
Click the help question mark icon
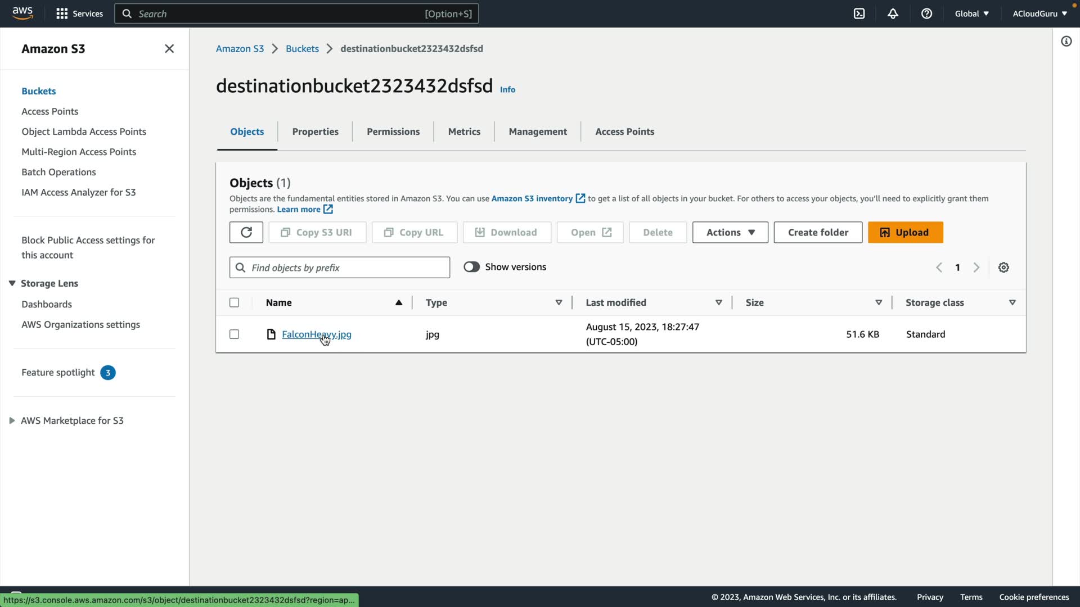tap(926, 13)
